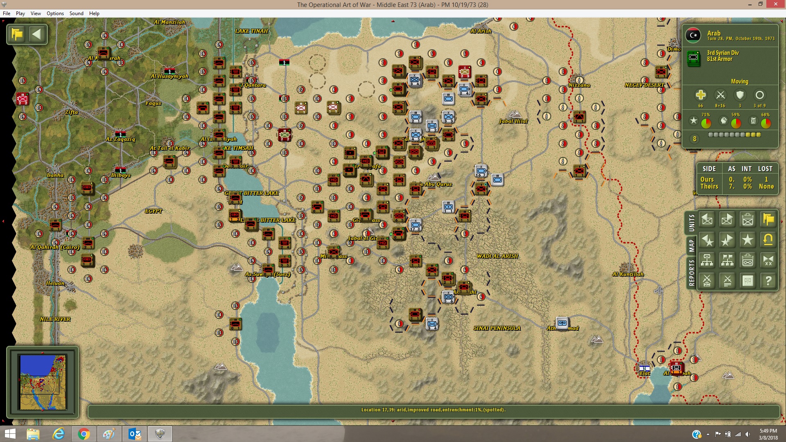The height and width of the screenshot is (442, 786).
Task: Click the 59% readiness pie indicator
Action: click(736, 123)
